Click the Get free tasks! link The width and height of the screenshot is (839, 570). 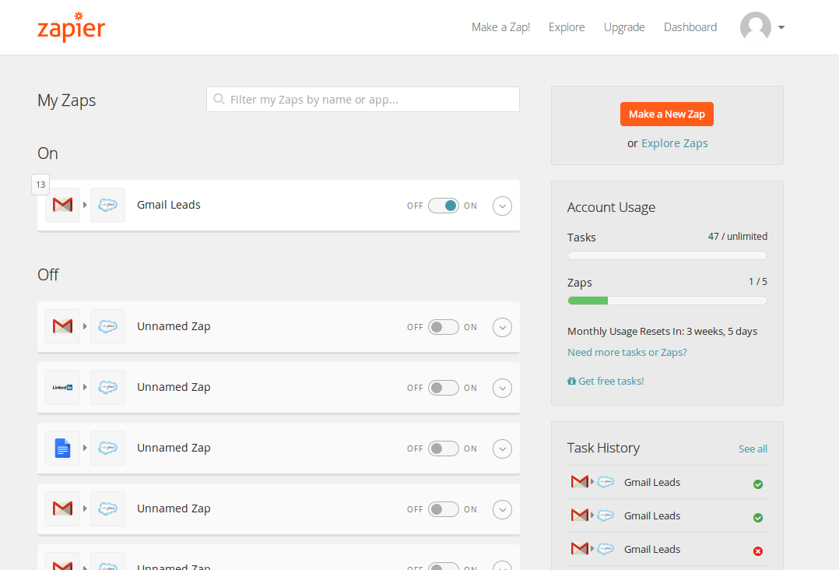pos(606,381)
